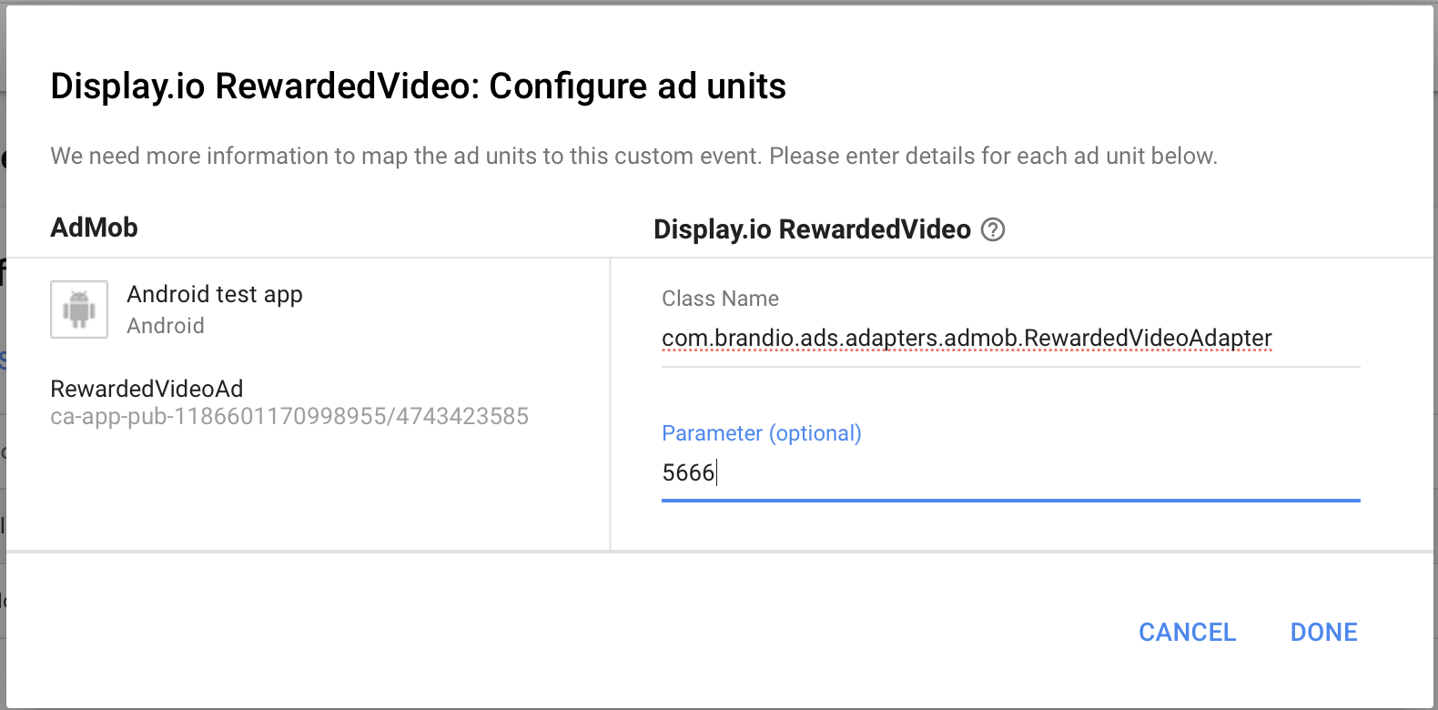Focus the Class Name input field
The width and height of the screenshot is (1438, 710).
(x=1010, y=339)
